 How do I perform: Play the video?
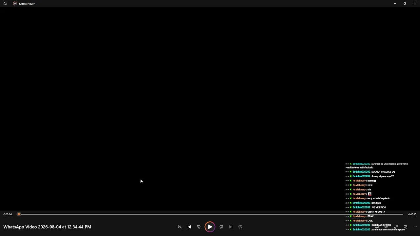210,227
